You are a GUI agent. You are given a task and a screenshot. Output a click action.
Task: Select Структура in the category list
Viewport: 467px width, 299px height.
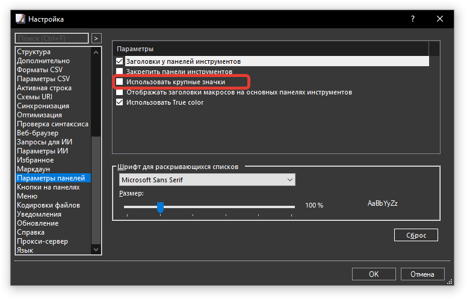[x=54, y=52]
